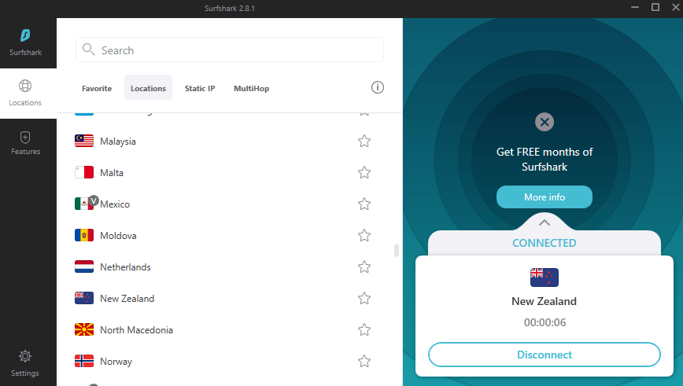Click the search magnifier icon
Screen dimensions: 683x386
88,50
